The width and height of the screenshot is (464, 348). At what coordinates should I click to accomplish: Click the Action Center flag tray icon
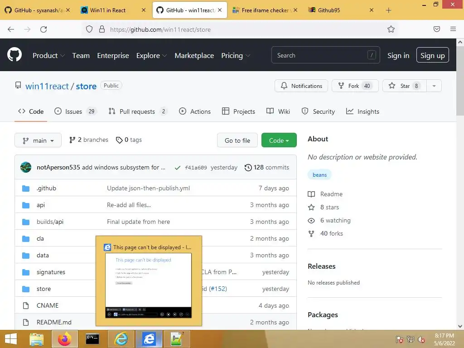(400, 339)
